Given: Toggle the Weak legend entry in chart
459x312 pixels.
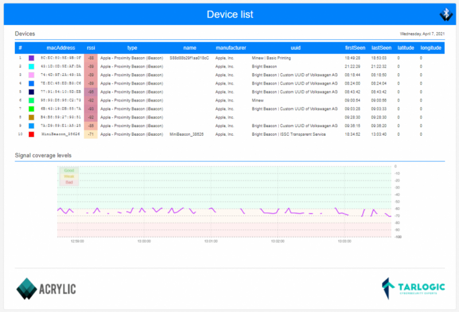Looking at the screenshot, I should point(69,176).
